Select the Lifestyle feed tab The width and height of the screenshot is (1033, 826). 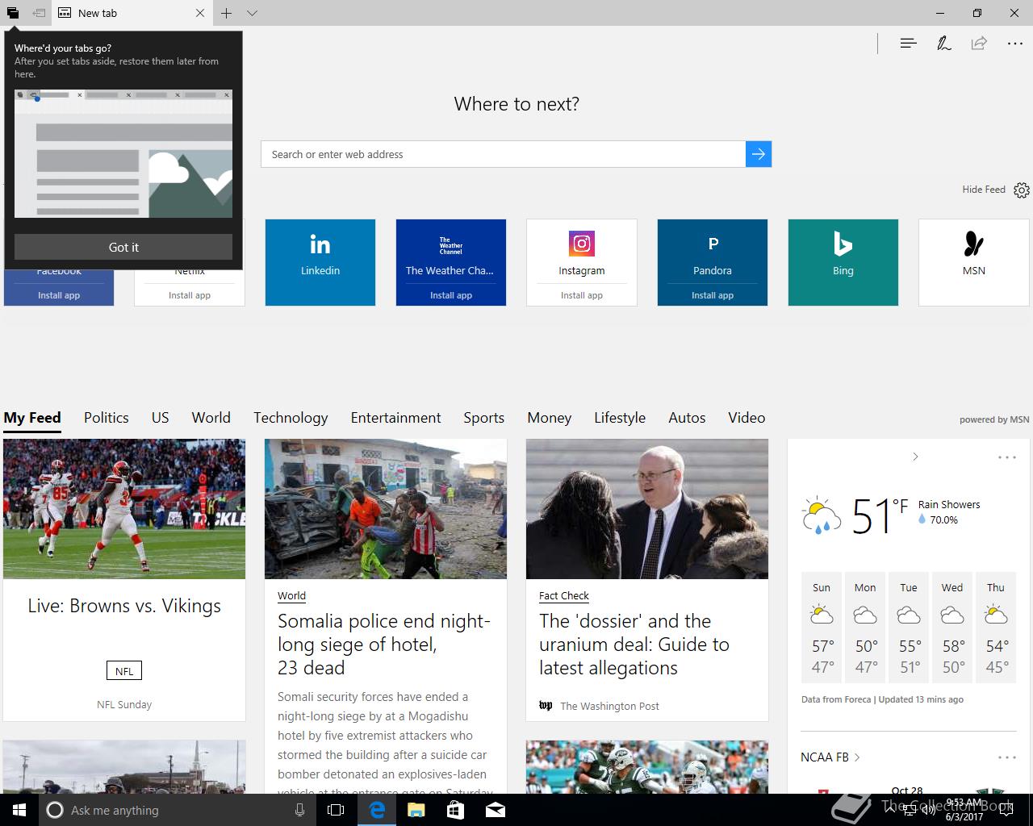(620, 418)
